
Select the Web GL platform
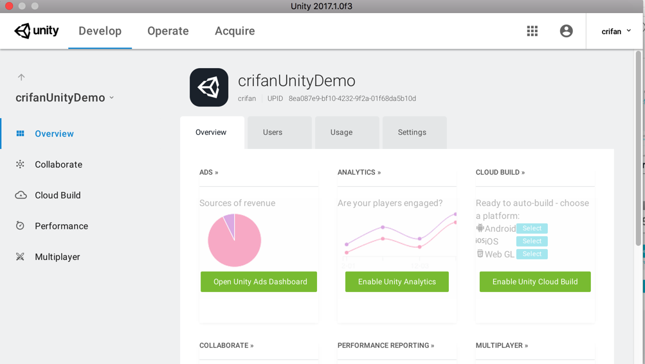(x=532, y=254)
